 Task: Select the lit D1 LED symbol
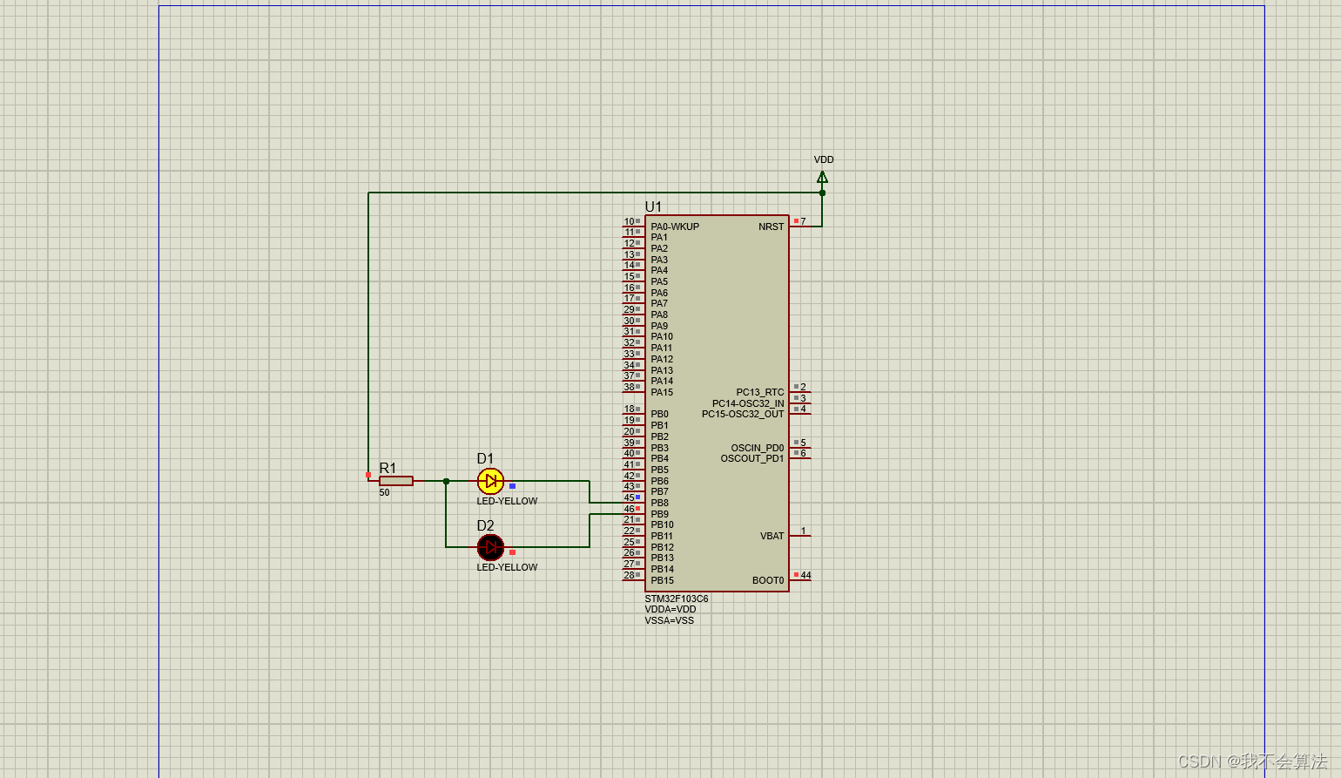[490, 481]
